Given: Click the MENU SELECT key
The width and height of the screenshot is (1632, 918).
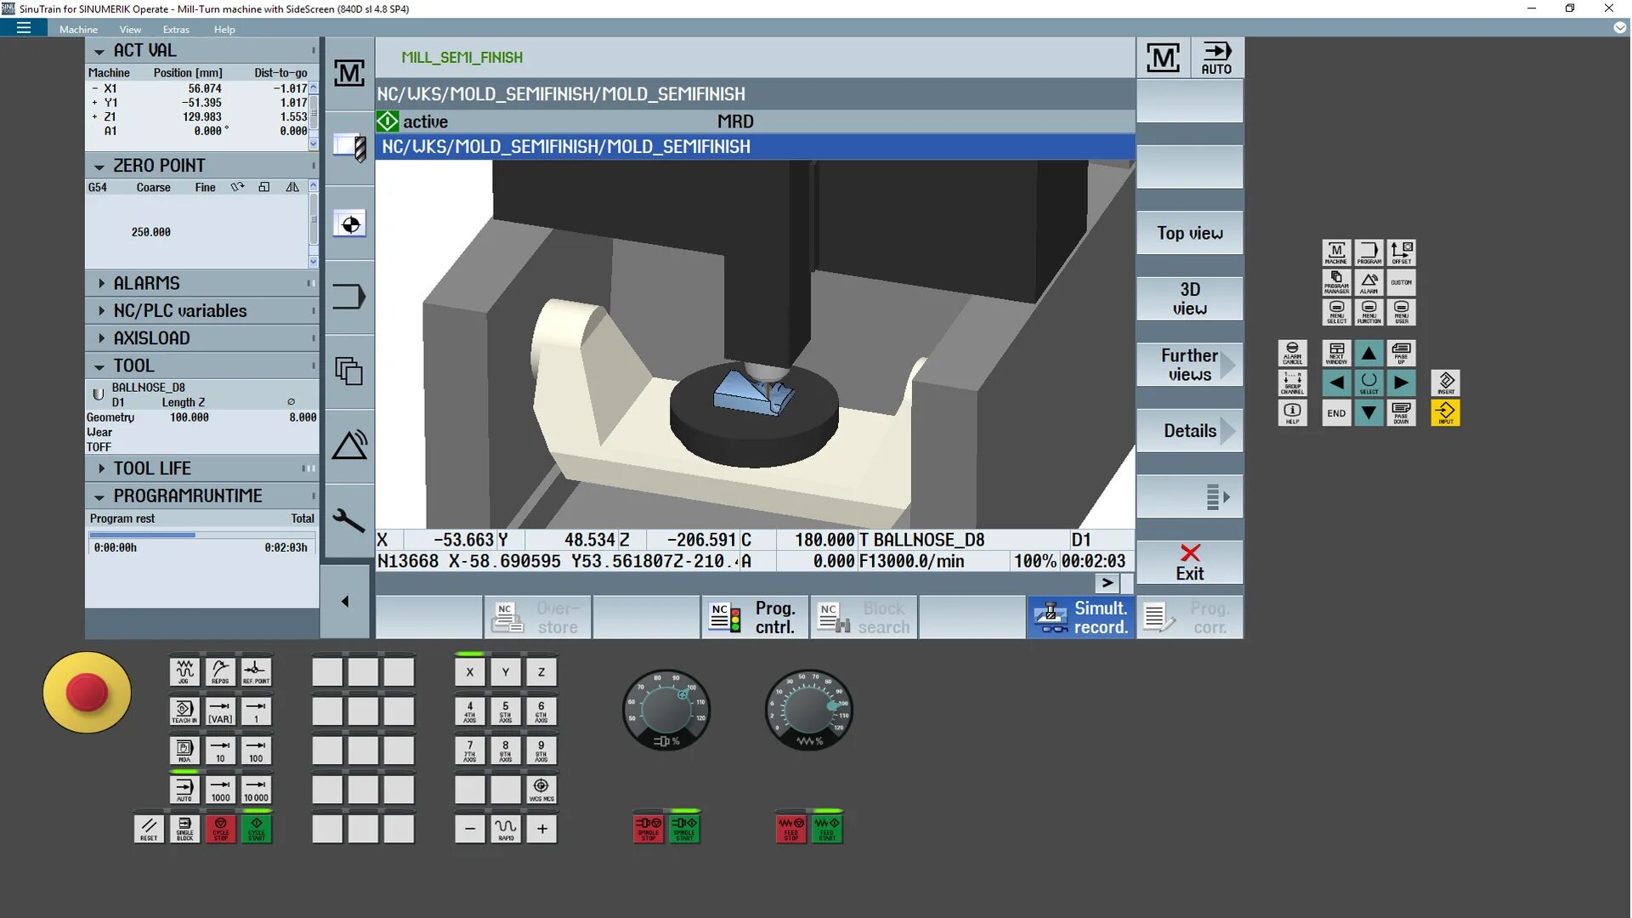Looking at the screenshot, I should tap(1336, 312).
